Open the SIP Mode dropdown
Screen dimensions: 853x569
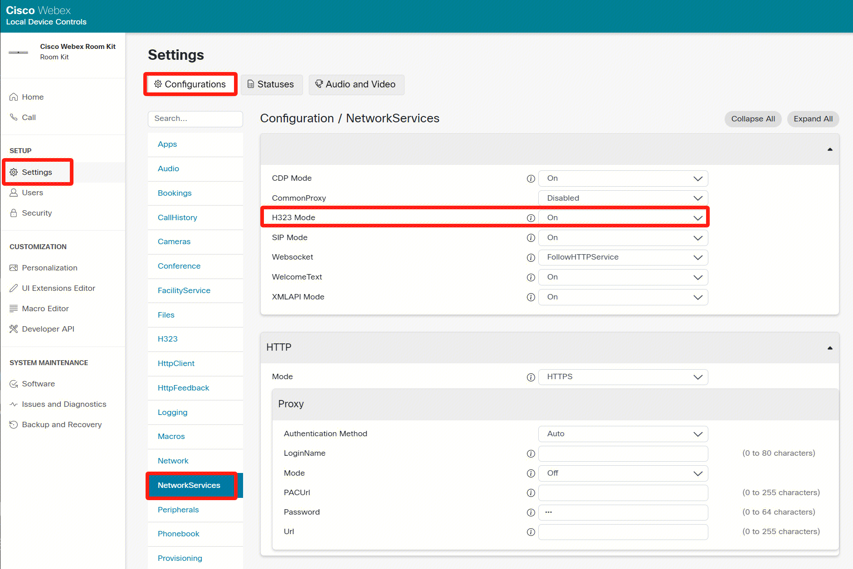pyautogui.click(x=623, y=238)
